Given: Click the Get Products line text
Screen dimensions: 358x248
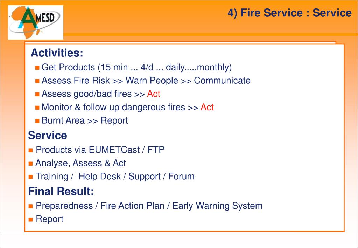Looking at the screenshot, I should pyautogui.click(x=136, y=67).
